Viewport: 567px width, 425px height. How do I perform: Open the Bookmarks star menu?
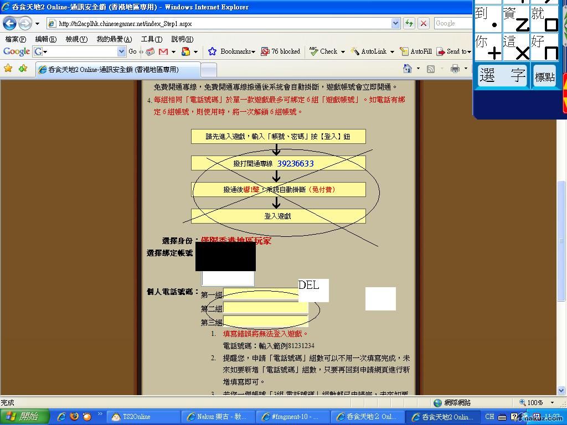[231, 51]
